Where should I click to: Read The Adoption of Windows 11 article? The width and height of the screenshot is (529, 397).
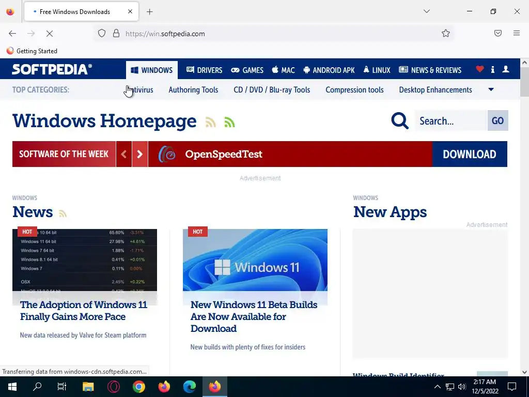pyautogui.click(x=84, y=311)
